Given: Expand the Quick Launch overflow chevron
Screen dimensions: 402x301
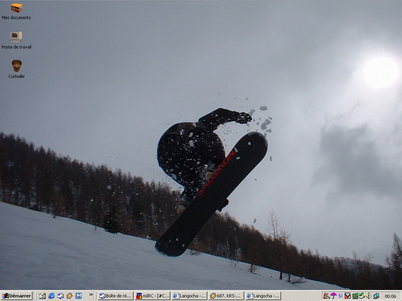Looking at the screenshot, I should [x=91, y=295].
